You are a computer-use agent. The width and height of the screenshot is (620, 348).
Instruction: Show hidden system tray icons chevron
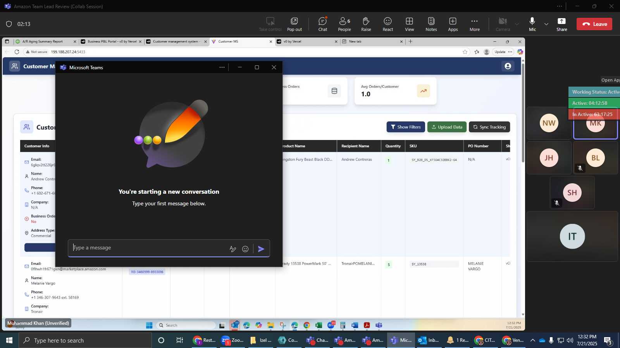[533, 340]
